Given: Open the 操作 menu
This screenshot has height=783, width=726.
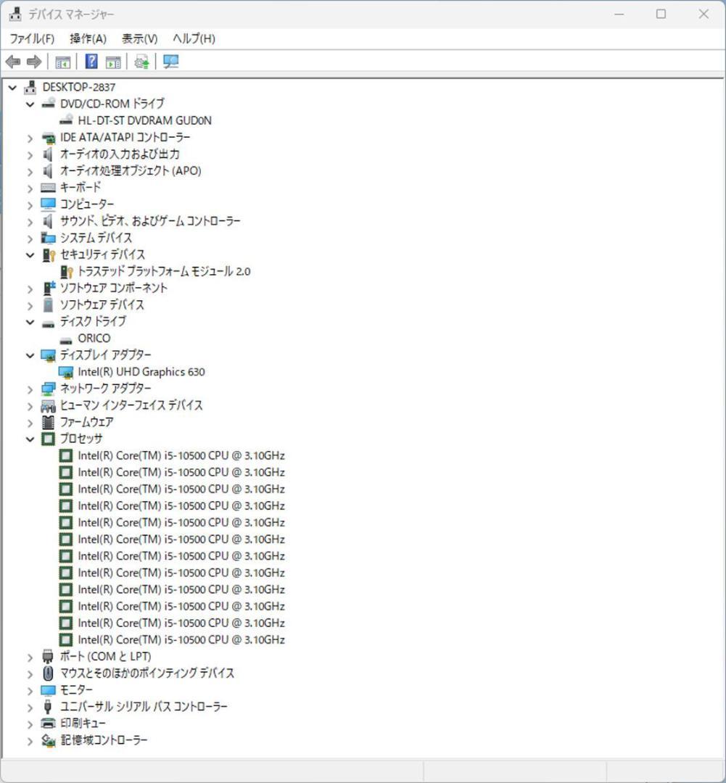Looking at the screenshot, I should [86, 38].
